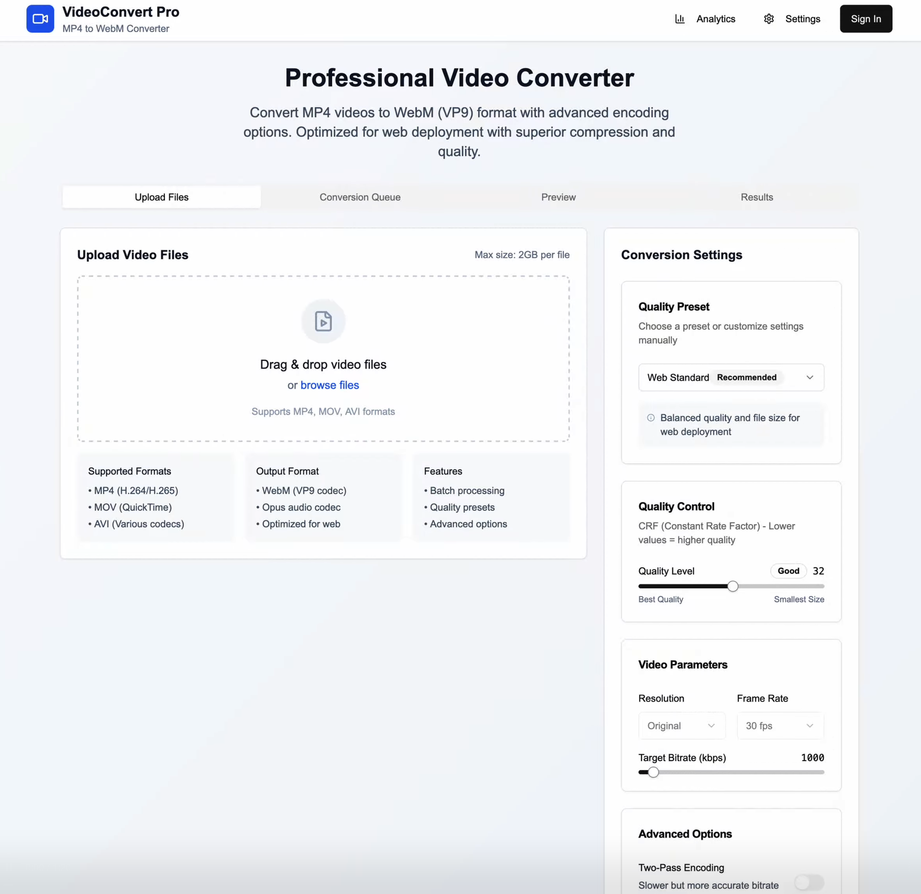Click the Sign In button
The height and width of the screenshot is (894, 921).
tap(866, 19)
